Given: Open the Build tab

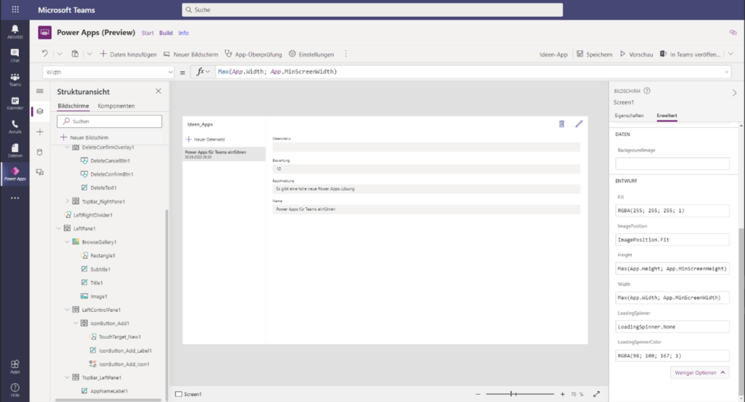Looking at the screenshot, I should (x=166, y=33).
